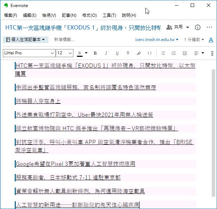Open the icerc.tnssh.tn.edu.tw source URL dropdown
217x209 pixels.
(x=157, y=40)
